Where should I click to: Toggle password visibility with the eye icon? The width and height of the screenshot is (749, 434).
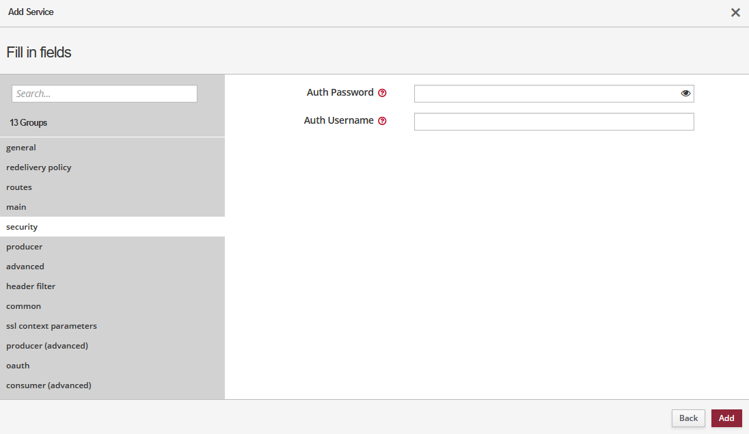click(685, 94)
